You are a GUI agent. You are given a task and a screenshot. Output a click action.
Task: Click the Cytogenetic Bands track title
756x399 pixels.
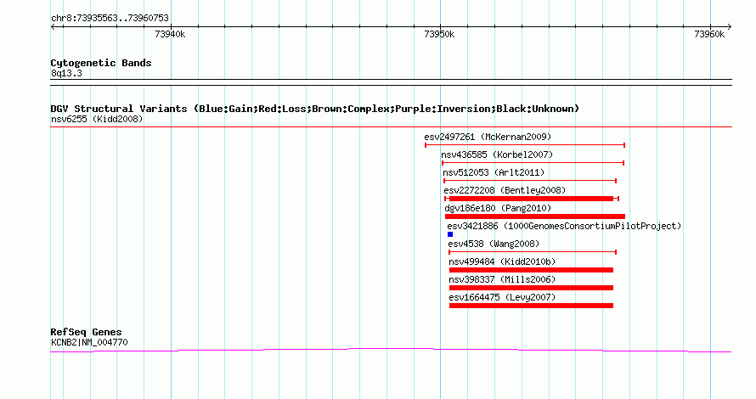tap(101, 63)
